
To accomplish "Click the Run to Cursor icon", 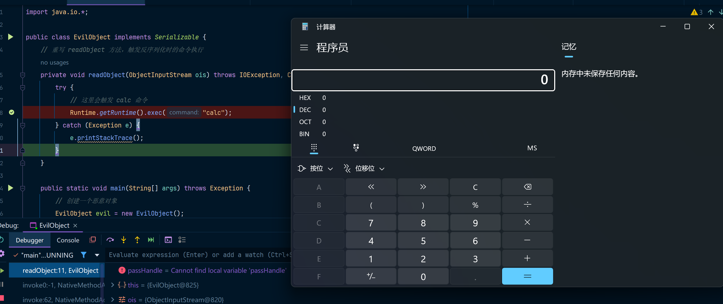I will point(151,240).
